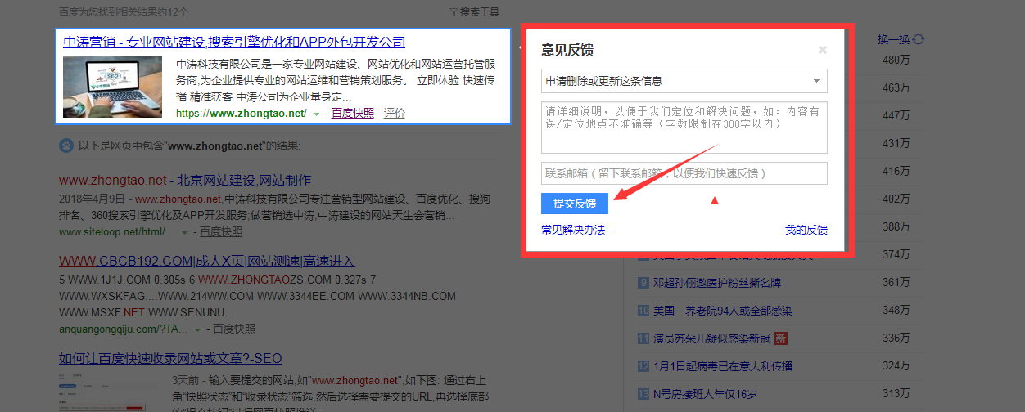Open 搜索工具 filter icon
Screen dimensions: 1025x412
454,12
